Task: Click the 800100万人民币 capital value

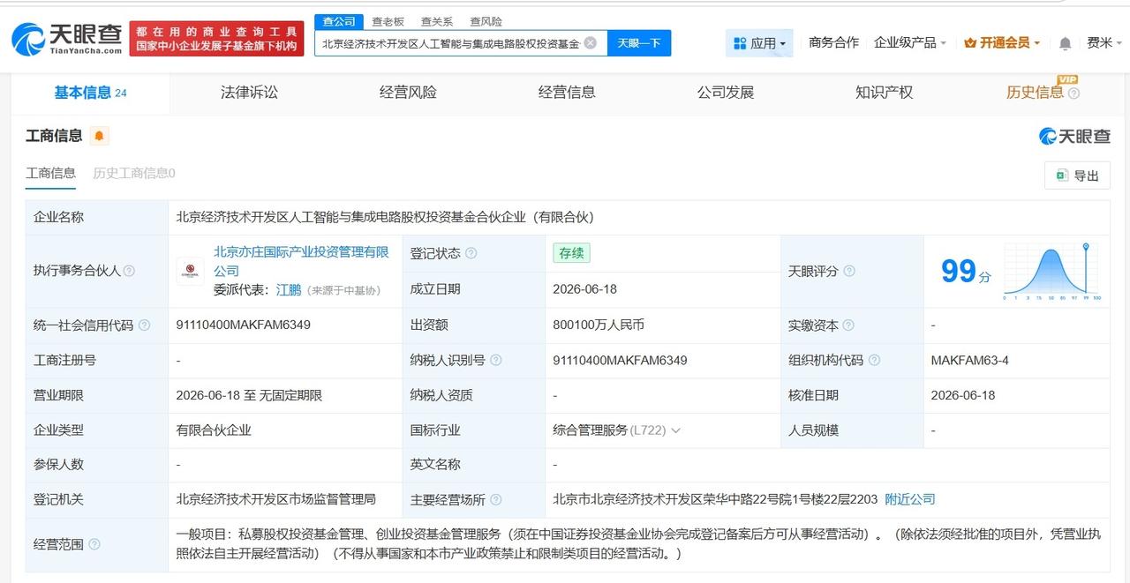Action: click(599, 325)
